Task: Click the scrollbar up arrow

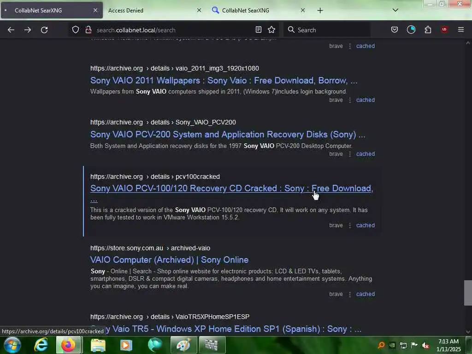Action: 468,43
